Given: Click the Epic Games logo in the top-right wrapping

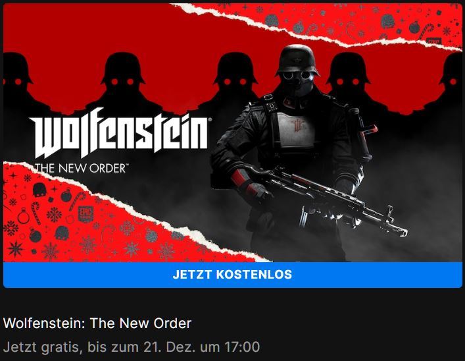Looking at the screenshot, I should click(x=433, y=41).
